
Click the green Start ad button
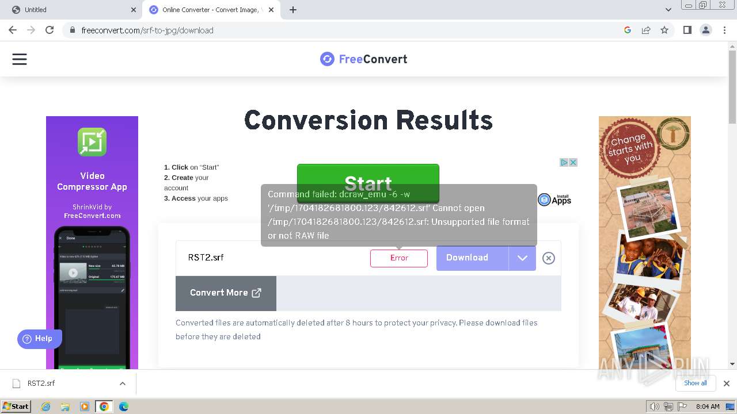click(368, 183)
